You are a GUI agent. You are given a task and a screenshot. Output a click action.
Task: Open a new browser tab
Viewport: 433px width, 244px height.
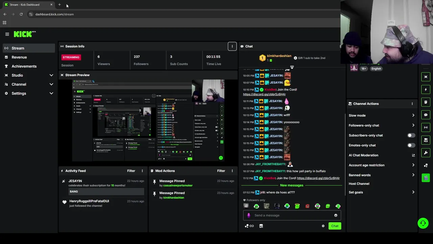click(59, 5)
